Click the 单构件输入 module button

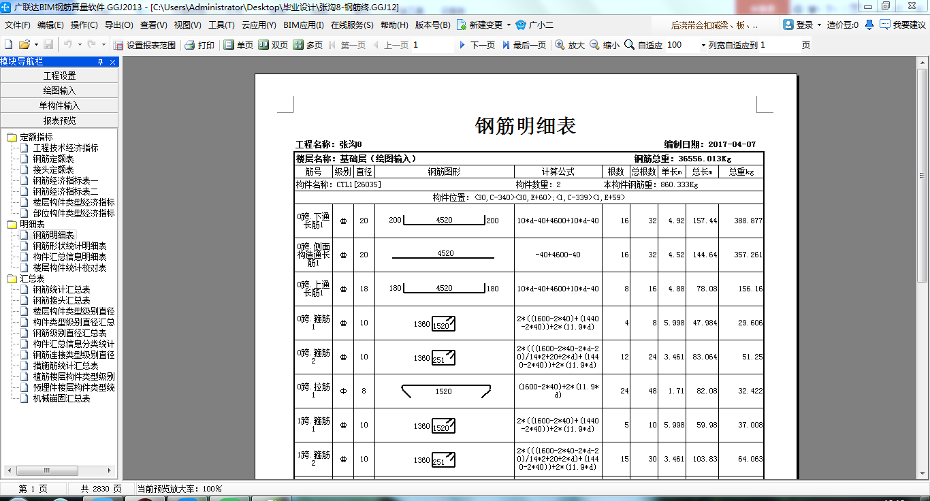[59, 106]
